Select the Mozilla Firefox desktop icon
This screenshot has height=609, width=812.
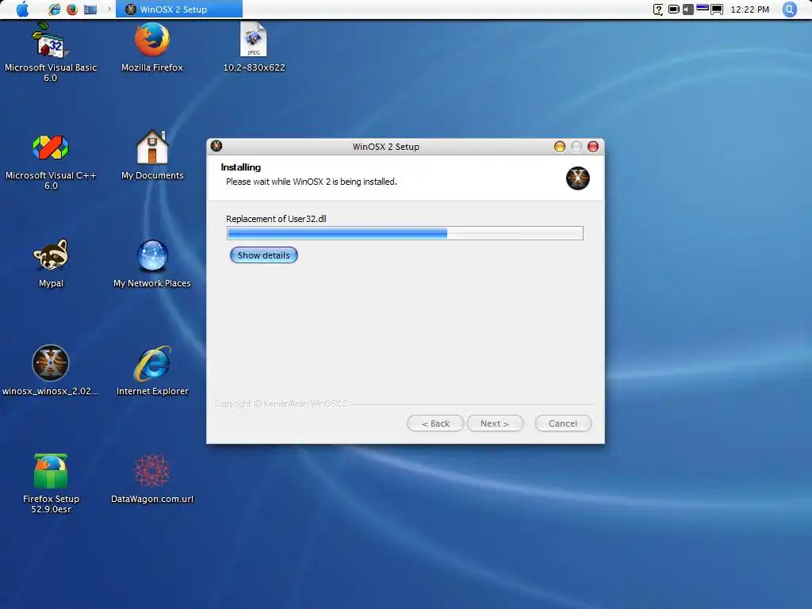(151, 48)
